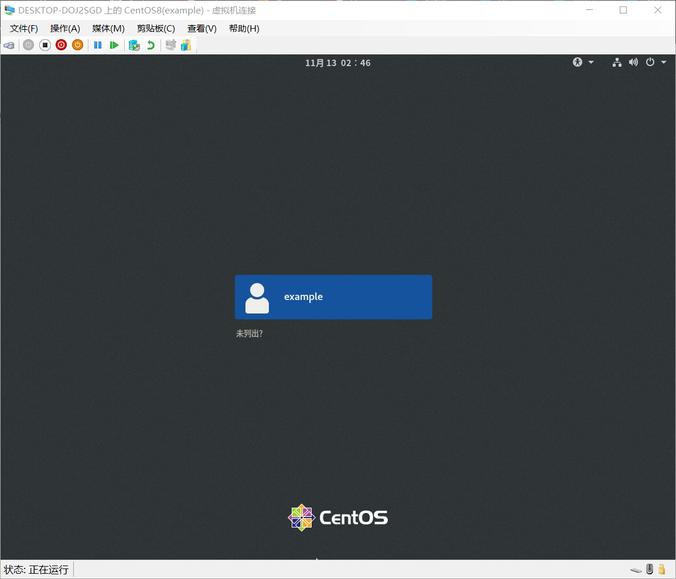The width and height of the screenshot is (676, 579).
Task: Click the lock icon in status bar
Action: pos(662,569)
